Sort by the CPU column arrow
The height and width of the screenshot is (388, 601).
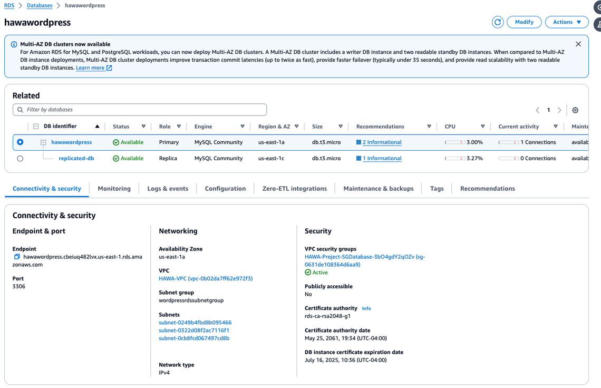482,127
